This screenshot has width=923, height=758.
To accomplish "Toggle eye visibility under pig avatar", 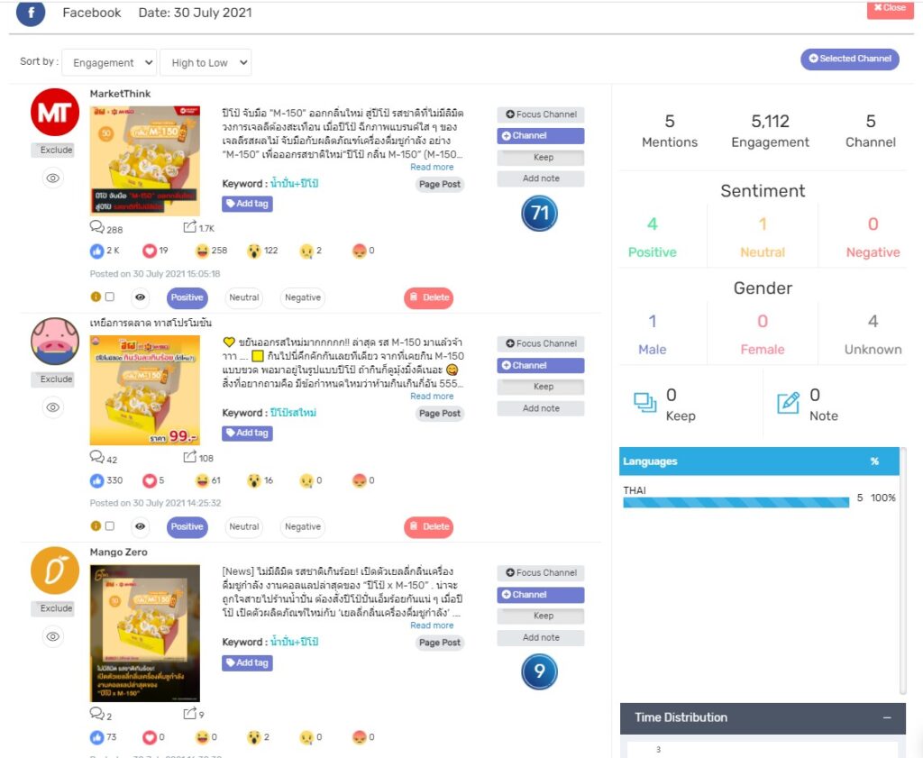I will tap(53, 407).
